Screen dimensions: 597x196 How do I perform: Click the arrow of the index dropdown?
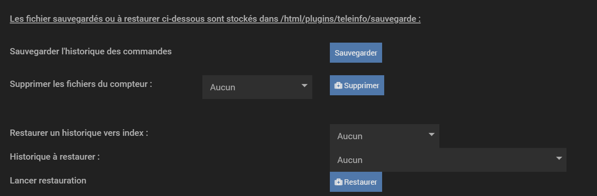coord(431,135)
